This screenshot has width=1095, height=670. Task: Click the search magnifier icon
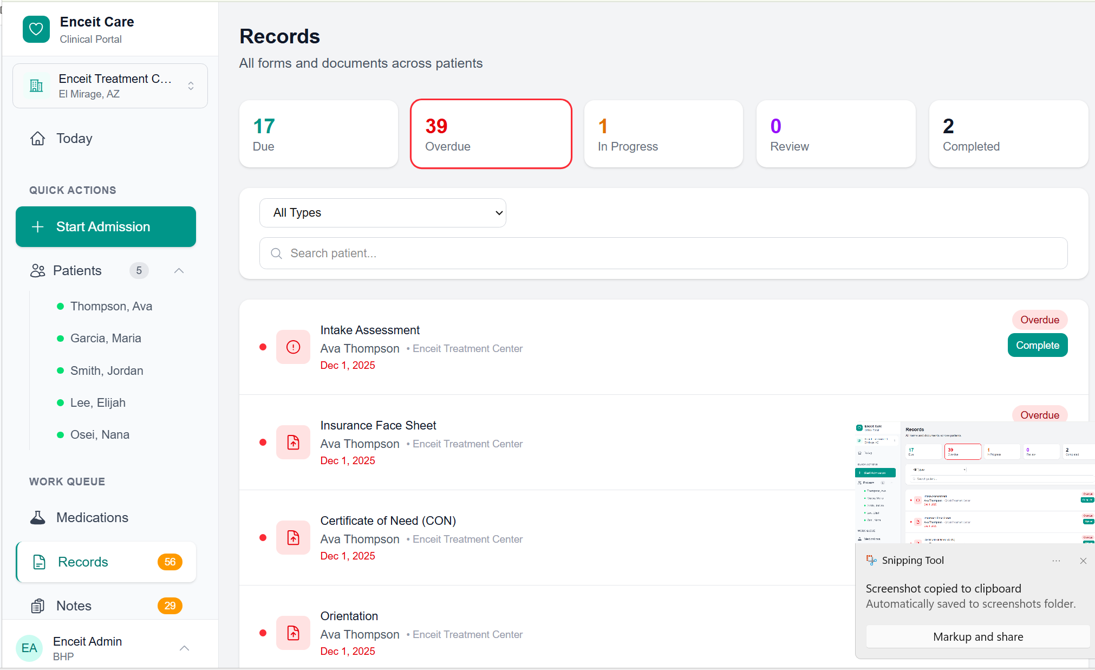point(277,253)
